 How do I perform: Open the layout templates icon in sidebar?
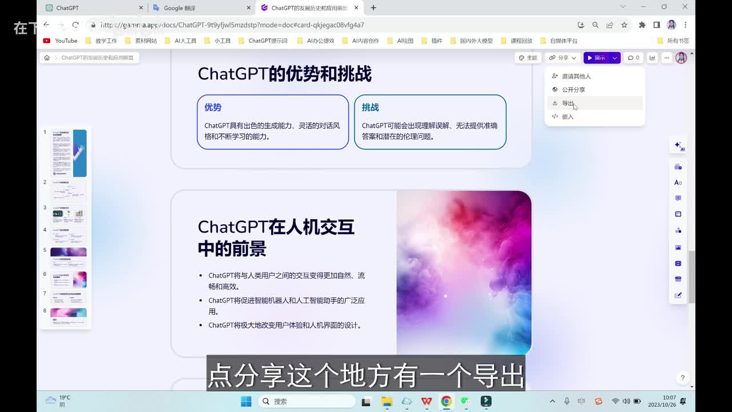click(678, 214)
